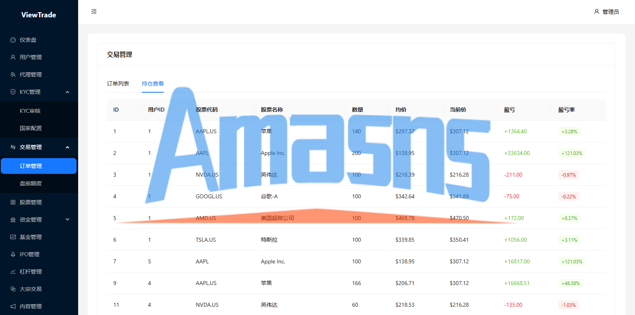Switch to the 订单列表 tab
Viewport: 635px width, 315px height.
click(118, 84)
